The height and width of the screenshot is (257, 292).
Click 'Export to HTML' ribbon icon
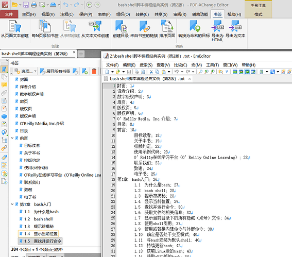(x=217, y=31)
